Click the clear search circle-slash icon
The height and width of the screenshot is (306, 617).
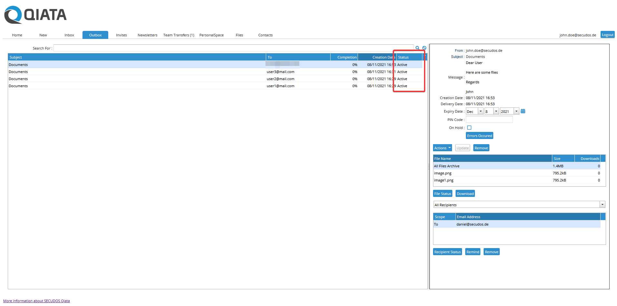[424, 48]
